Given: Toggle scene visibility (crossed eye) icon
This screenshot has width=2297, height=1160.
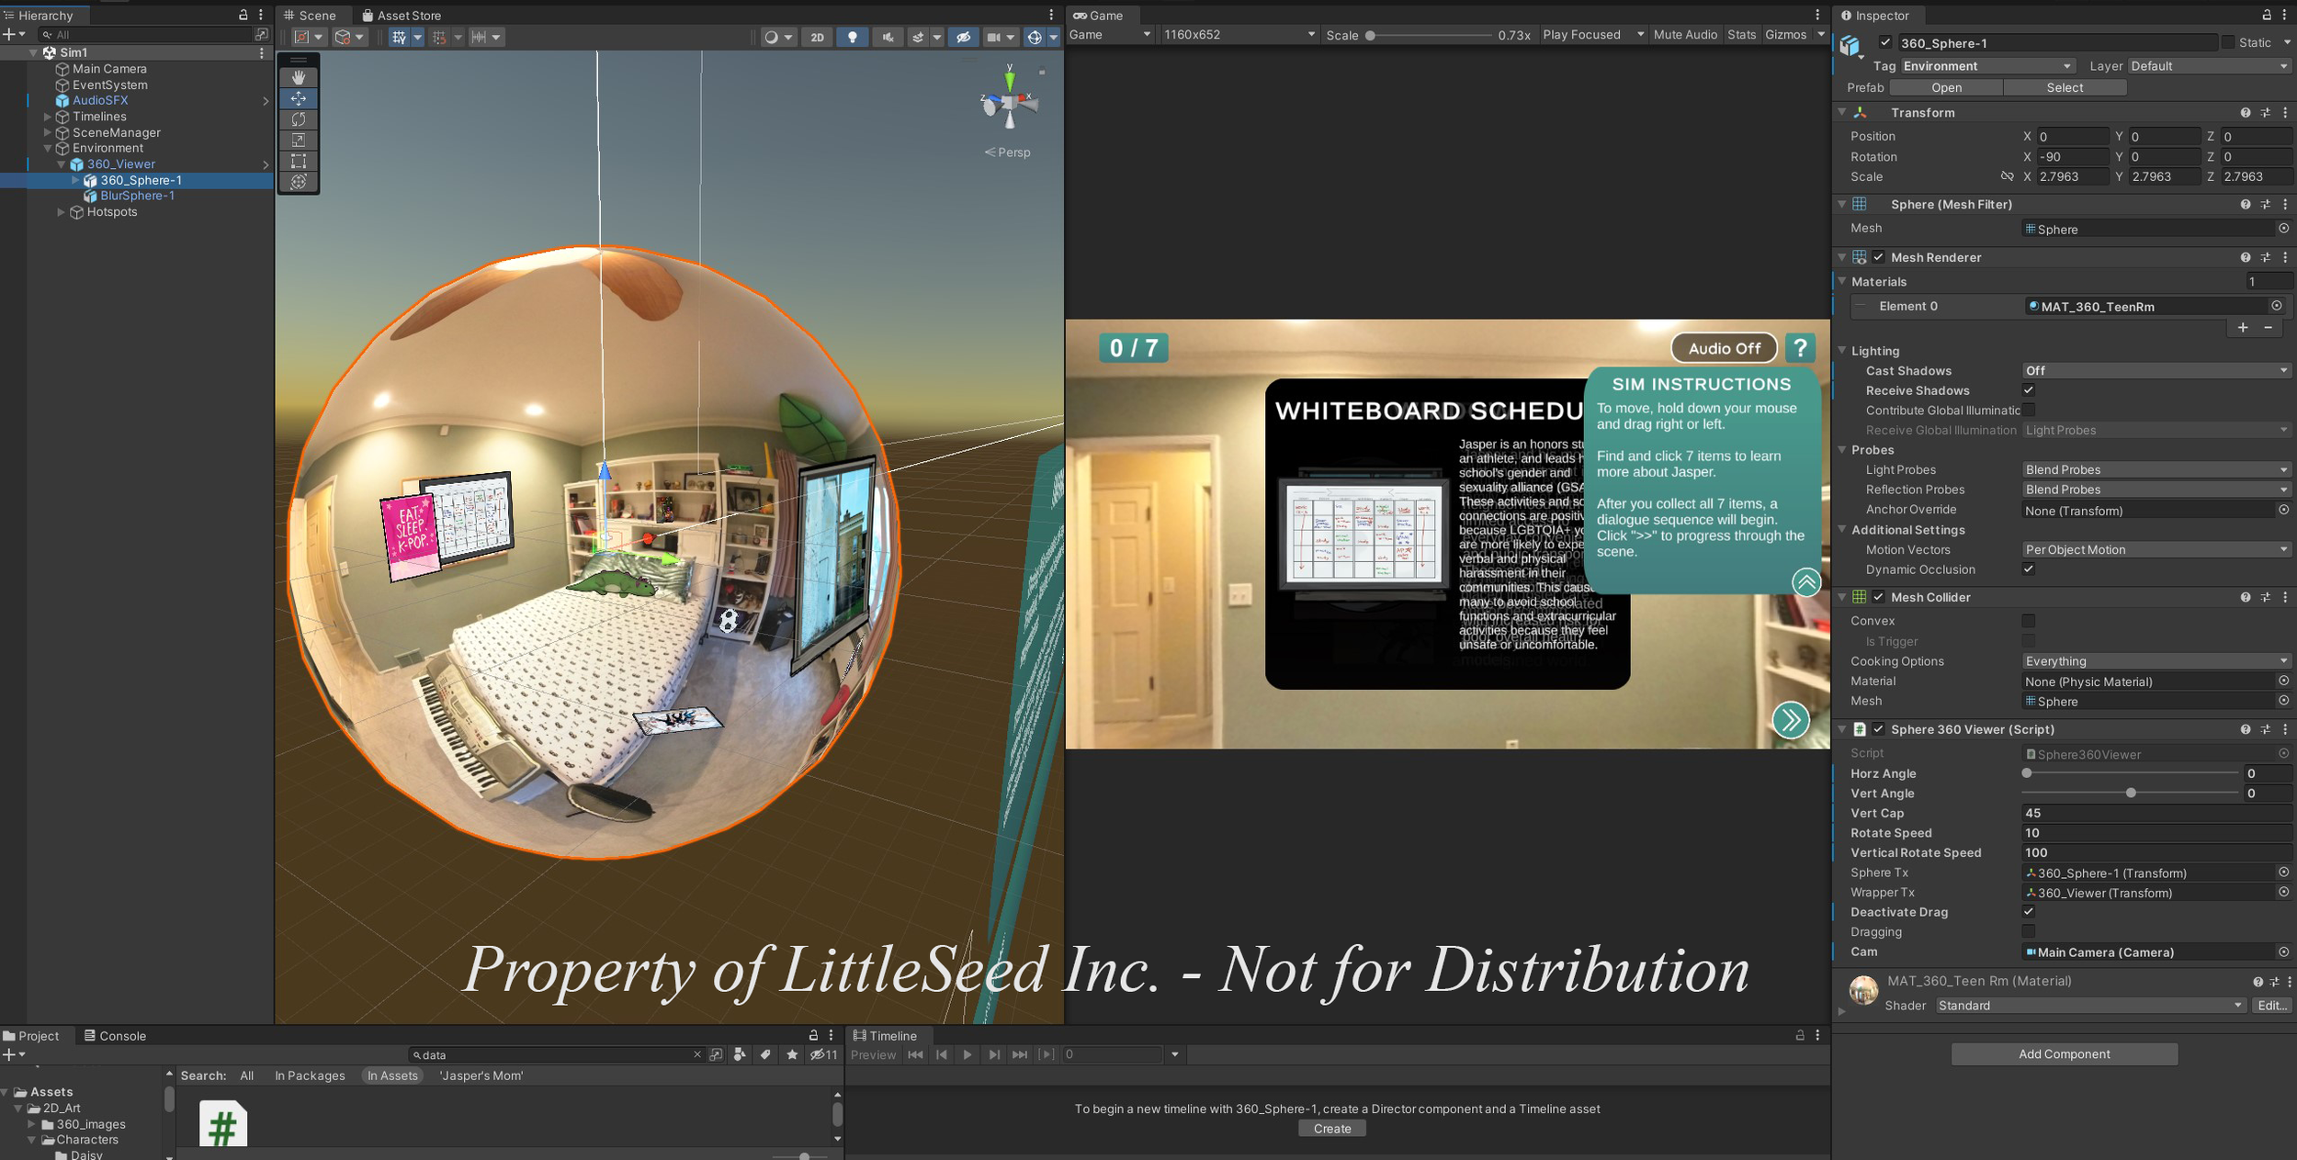Looking at the screenshot, I should (x=963, y=37).
